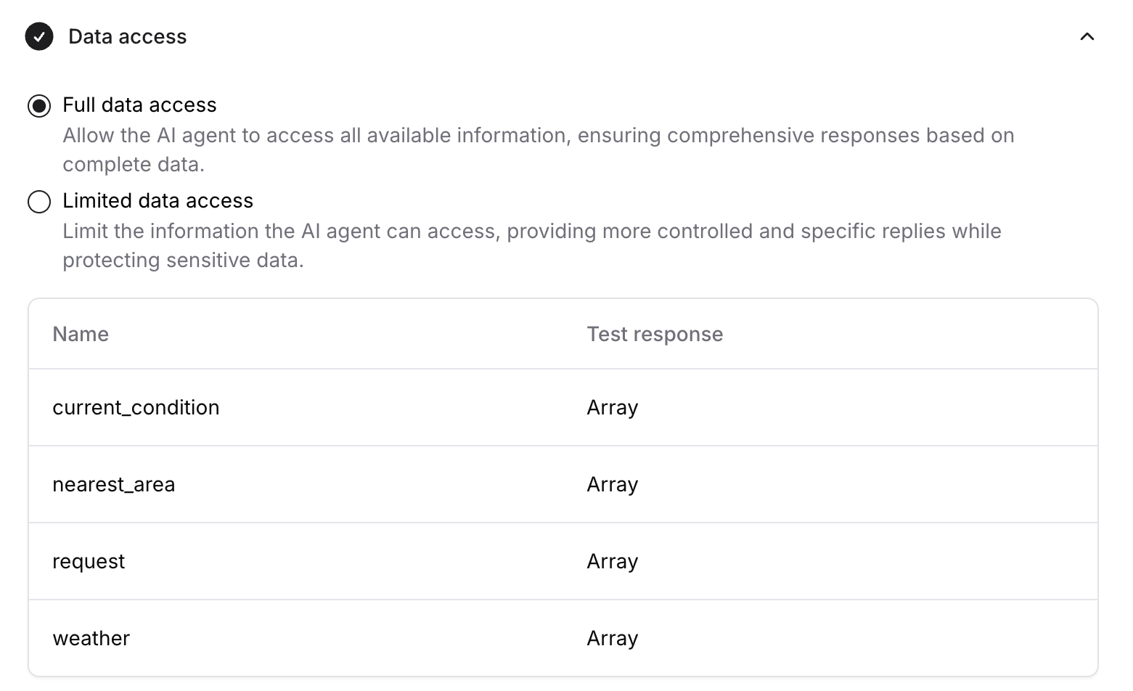This screenshot has height=691, width=1133.
Task: Click the Data access section heading
Action: (x=127, y=36)
